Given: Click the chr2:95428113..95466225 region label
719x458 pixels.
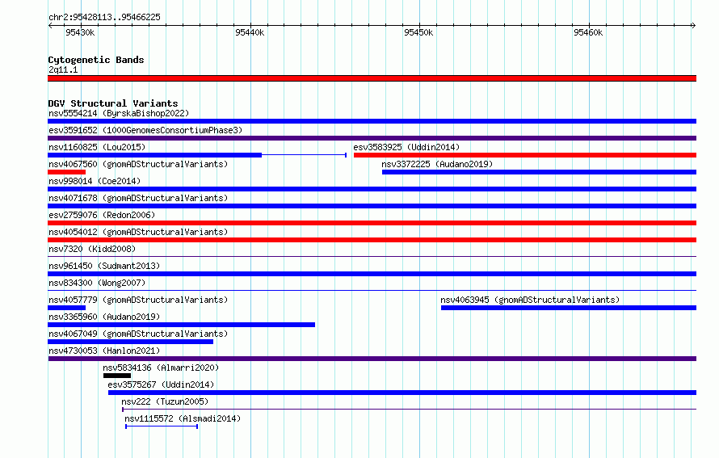Looking at the screenshot, I should pyautogui.click(x=104, y=17).
